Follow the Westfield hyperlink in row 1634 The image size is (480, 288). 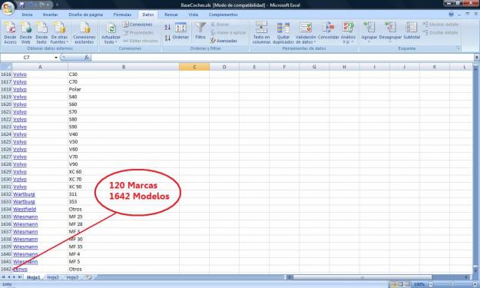(25, 209)
